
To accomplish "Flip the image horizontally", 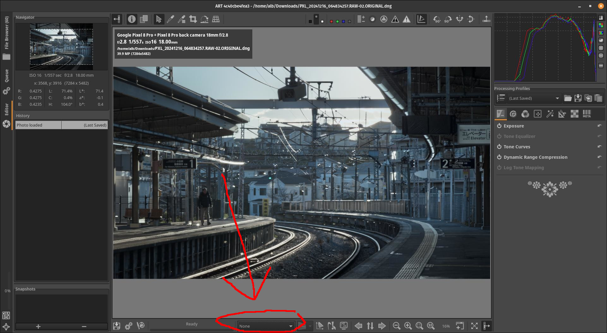I will coord(460,19).
